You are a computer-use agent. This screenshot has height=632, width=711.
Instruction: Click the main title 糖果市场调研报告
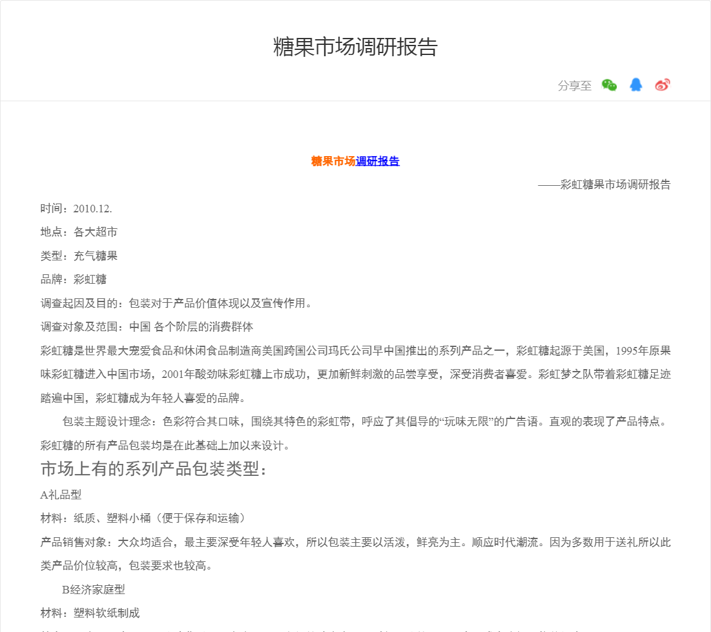click(355, 47)
